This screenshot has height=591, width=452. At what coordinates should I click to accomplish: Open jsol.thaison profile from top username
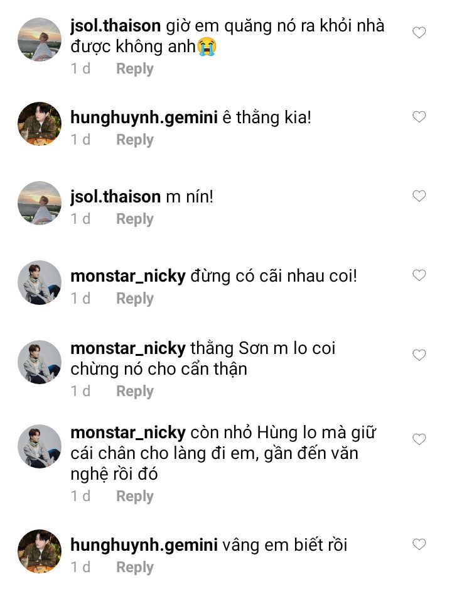tap(116, 26)
